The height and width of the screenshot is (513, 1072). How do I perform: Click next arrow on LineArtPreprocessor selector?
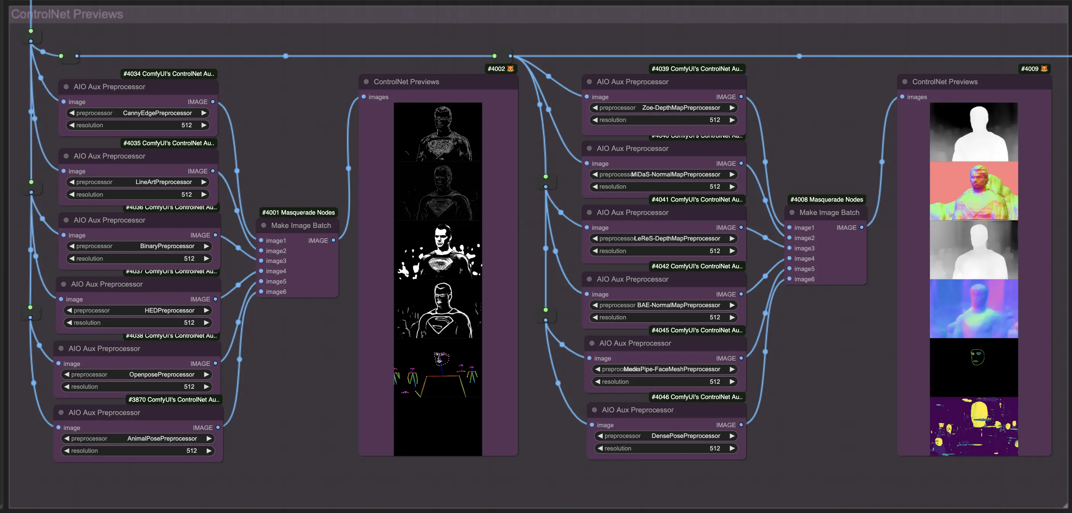(204, 182)
